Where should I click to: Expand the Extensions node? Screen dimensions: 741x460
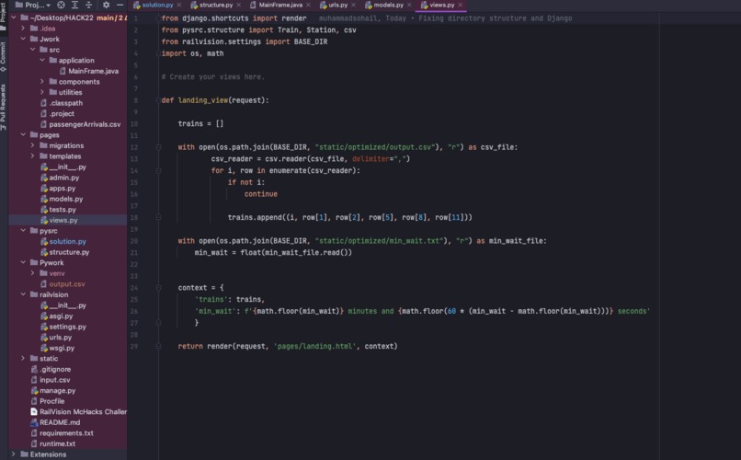click(x=14, y=454)
